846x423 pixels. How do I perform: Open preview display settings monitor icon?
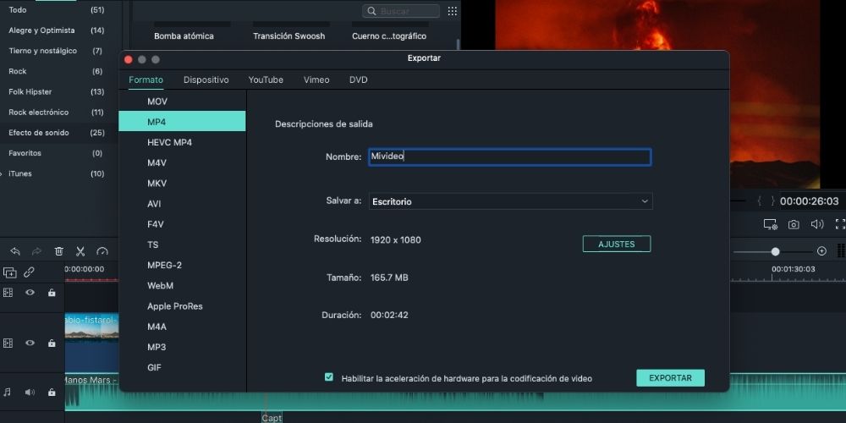770,224
